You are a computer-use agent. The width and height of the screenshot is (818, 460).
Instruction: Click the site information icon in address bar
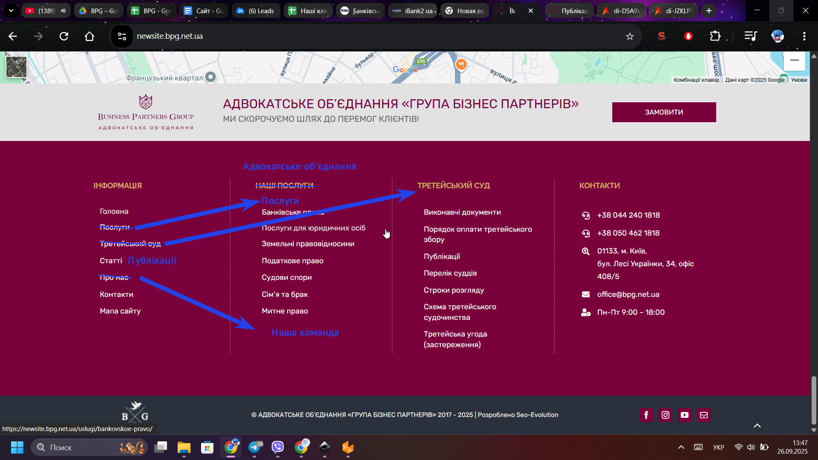(x=122, y=36)
